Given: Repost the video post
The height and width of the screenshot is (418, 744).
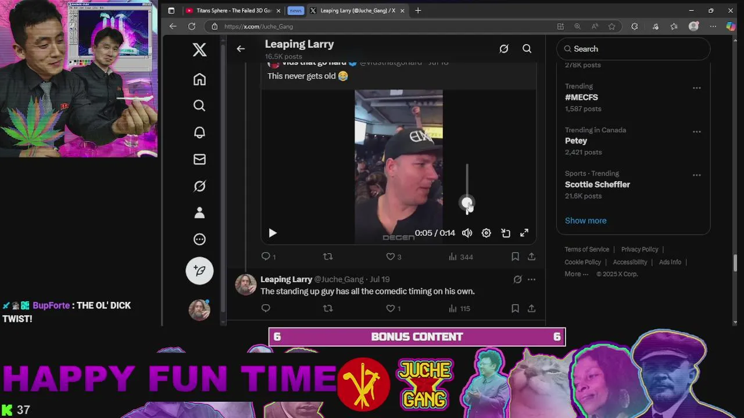Looking at the screenshot, I should click(x=328, y=257).
